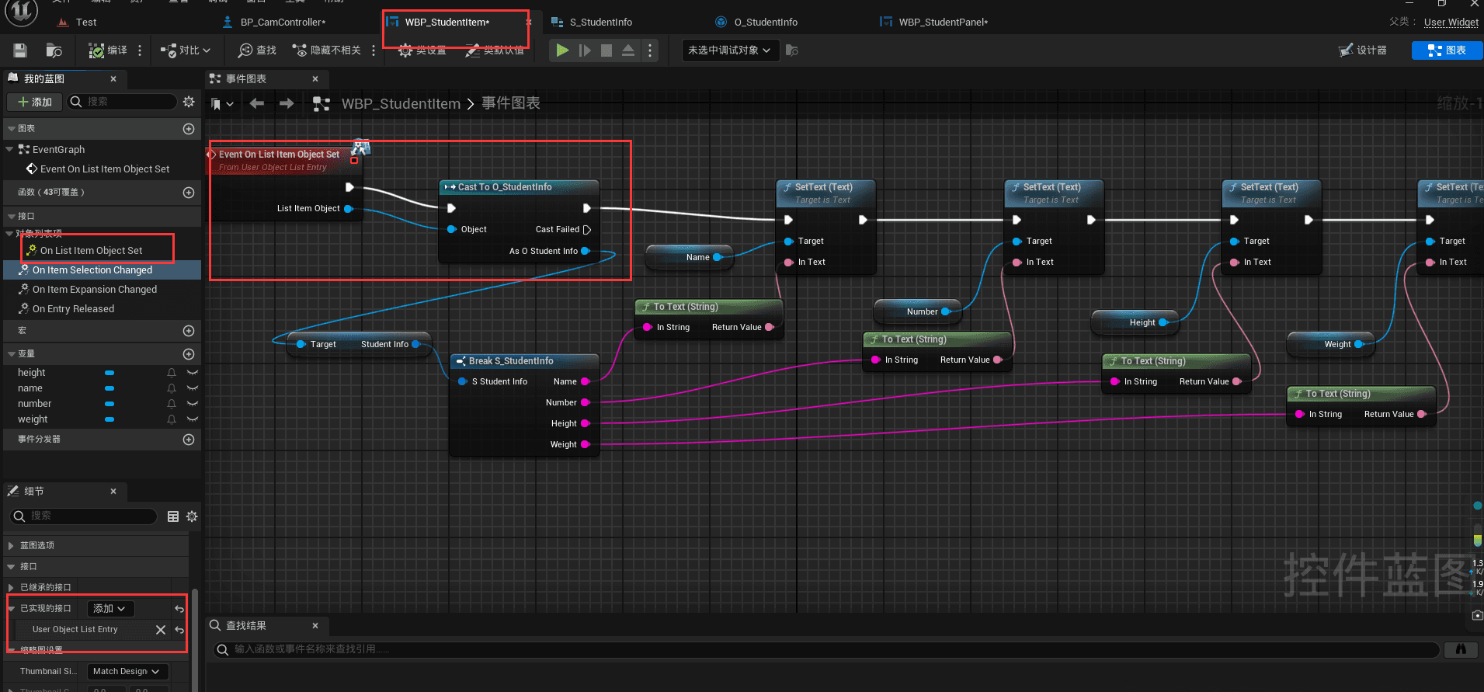Focus the My Blueprint search field
This screenshot has height=692, width=1484.
click(x=122, y=102)
